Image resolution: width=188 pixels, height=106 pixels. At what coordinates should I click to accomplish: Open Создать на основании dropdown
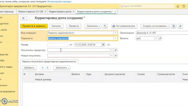click(x=155, y=26)
